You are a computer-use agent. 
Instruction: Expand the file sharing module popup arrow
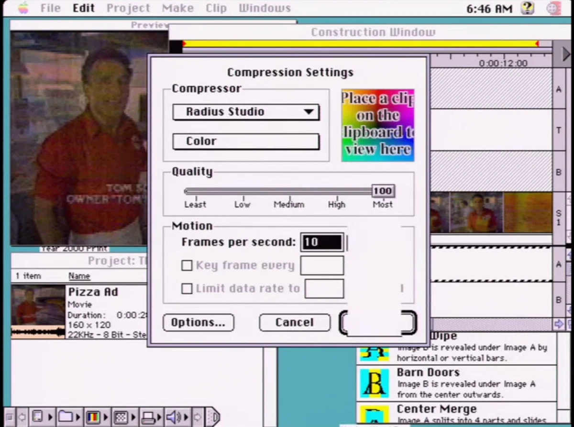pos(78,416)
